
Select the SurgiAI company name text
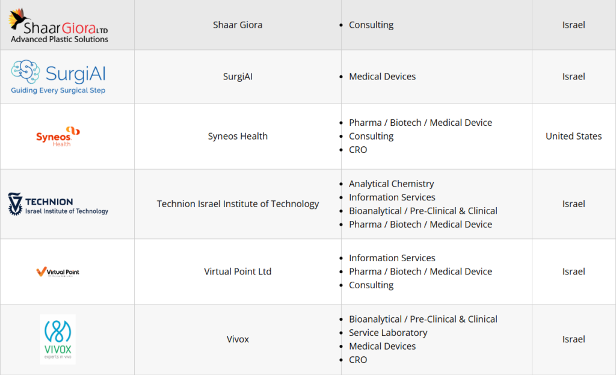click(238, 76)
